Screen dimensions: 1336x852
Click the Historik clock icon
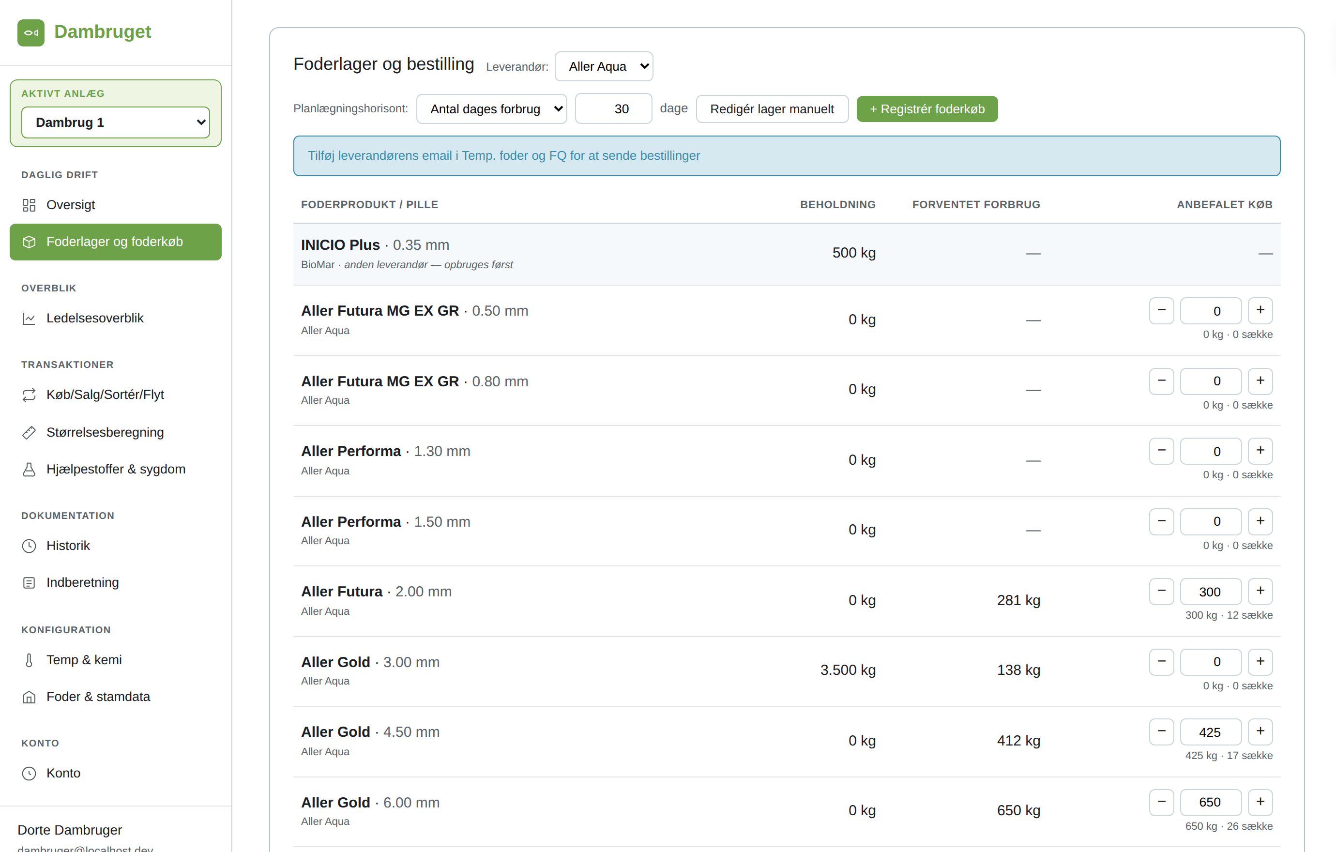click(x=29, y=546)
